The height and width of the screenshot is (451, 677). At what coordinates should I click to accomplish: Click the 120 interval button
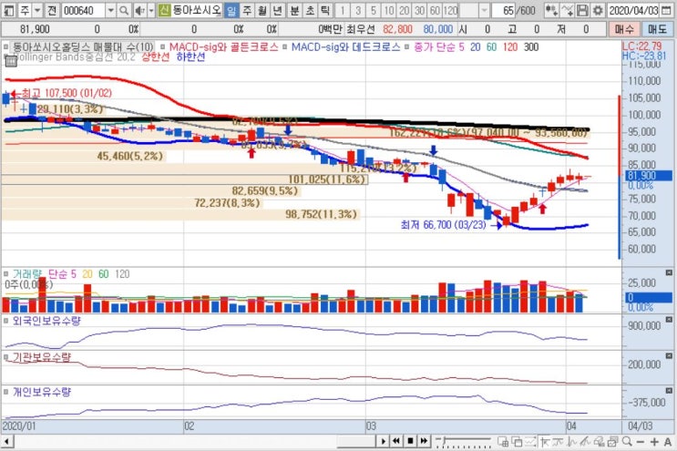(450, 10)
